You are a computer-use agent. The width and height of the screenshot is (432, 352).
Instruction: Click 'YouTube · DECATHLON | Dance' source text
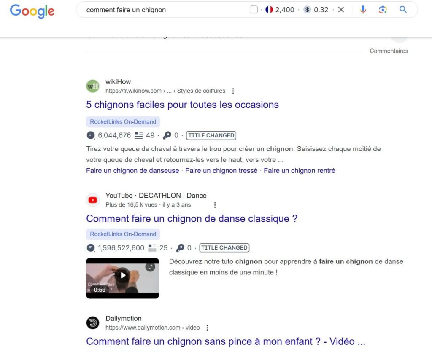pos(156,196)
